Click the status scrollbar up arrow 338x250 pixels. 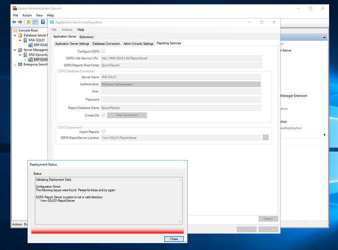(x=180, y=180)
